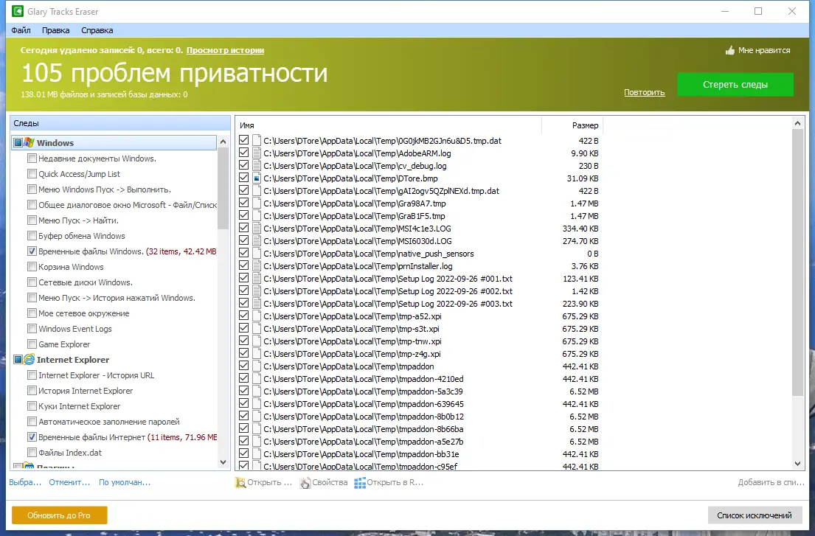Click the 'Открыть' folder icon below the file list

pyautogui.click(x=240, y=482)
